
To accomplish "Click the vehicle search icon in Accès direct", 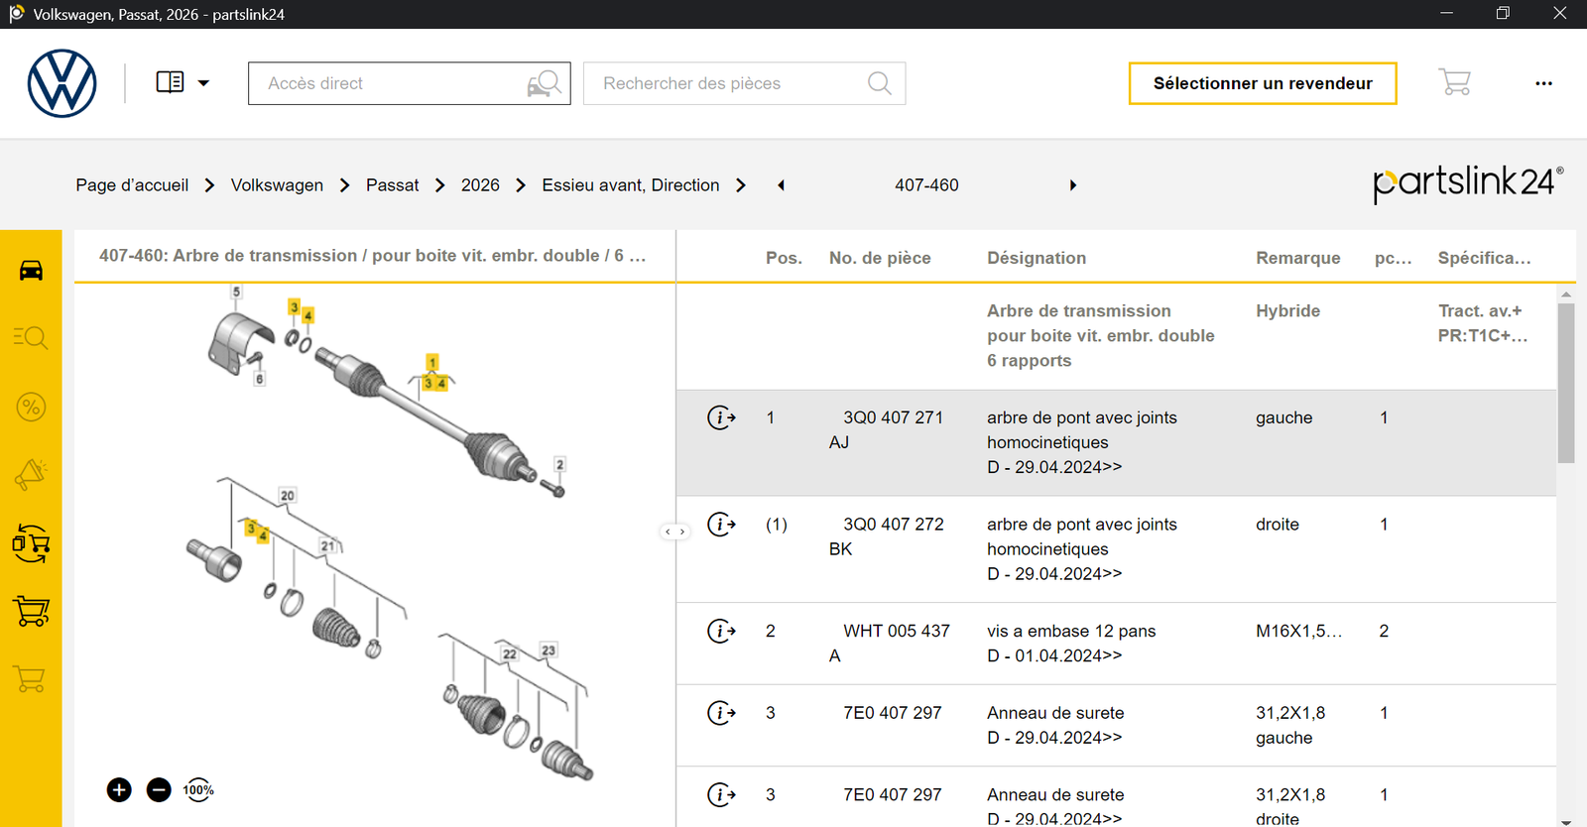I will [x=545, y=83].
